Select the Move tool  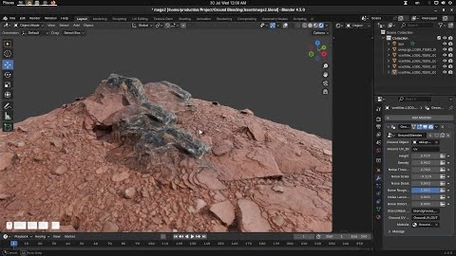8,65
